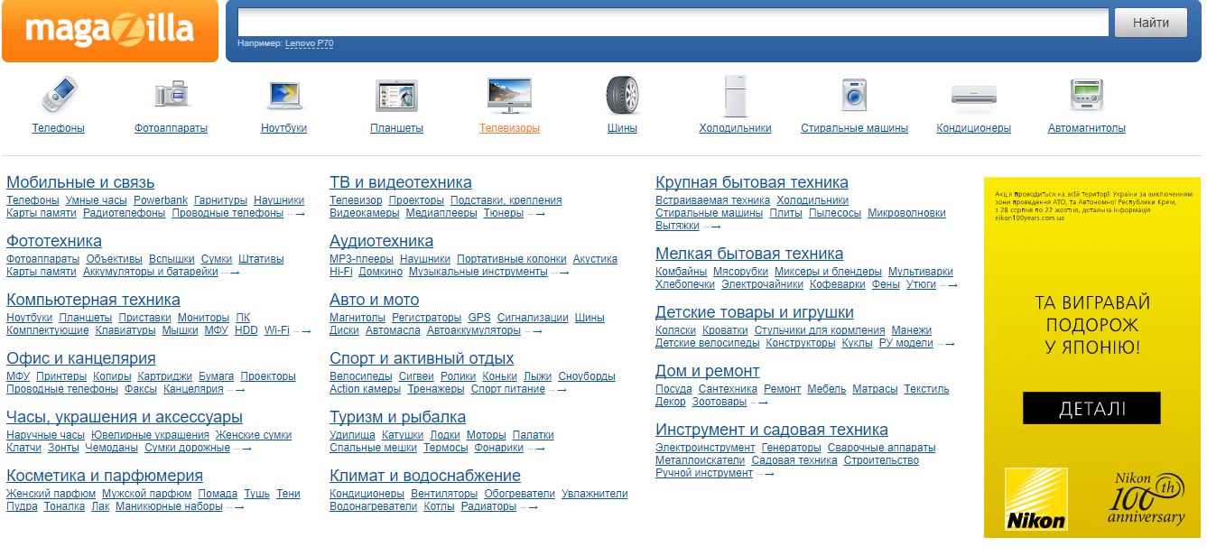1207x556 pixels.
Task: Expand more arrow in Фототехника section
Action: pyautogui.click(x=235, y=273)
